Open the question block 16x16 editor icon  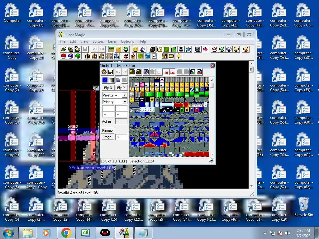[160, 49]
